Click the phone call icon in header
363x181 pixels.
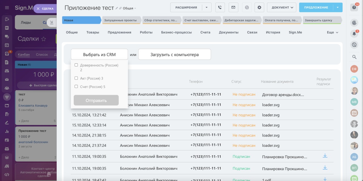(220, 7)
